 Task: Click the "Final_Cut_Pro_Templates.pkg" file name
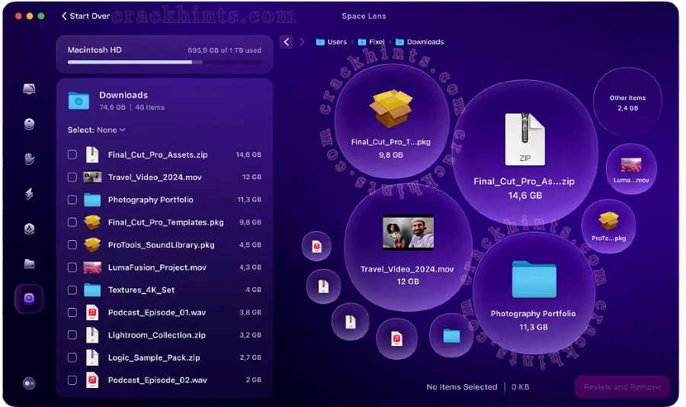(x=166, y=223)
